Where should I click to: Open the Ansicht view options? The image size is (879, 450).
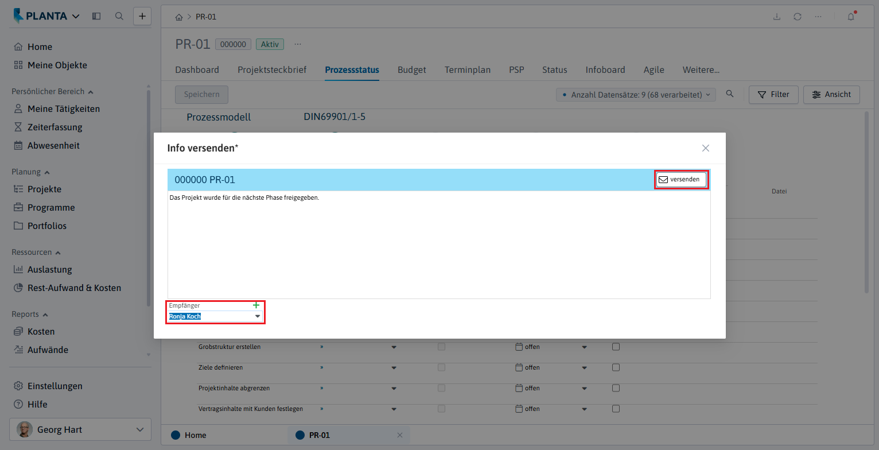tap(831, 95)
